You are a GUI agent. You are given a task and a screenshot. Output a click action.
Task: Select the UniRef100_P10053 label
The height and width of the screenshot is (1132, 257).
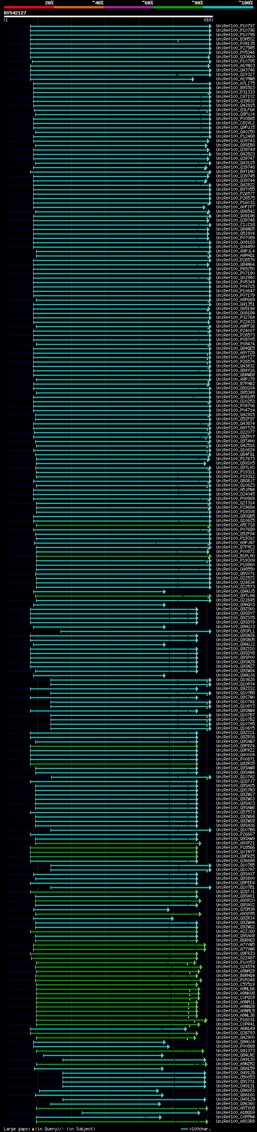[x=235, y=962]
